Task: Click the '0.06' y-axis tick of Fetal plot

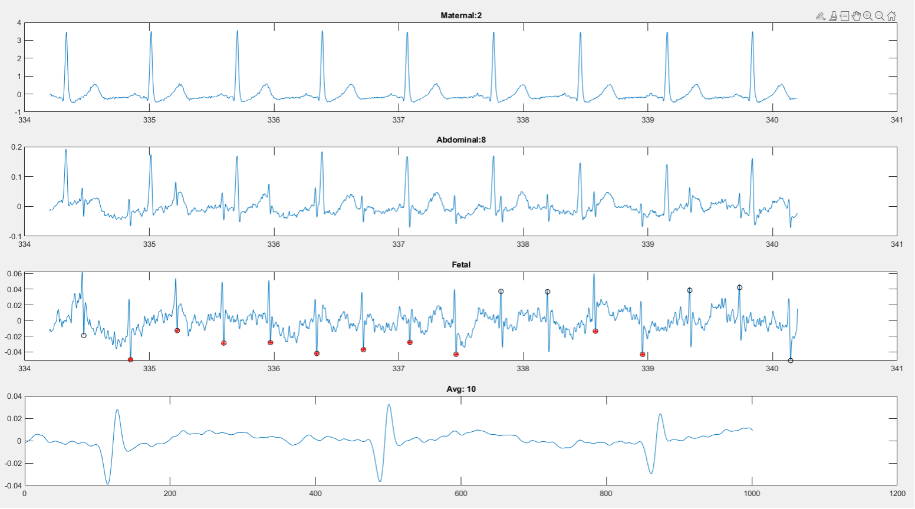Action: click(14, 274)
